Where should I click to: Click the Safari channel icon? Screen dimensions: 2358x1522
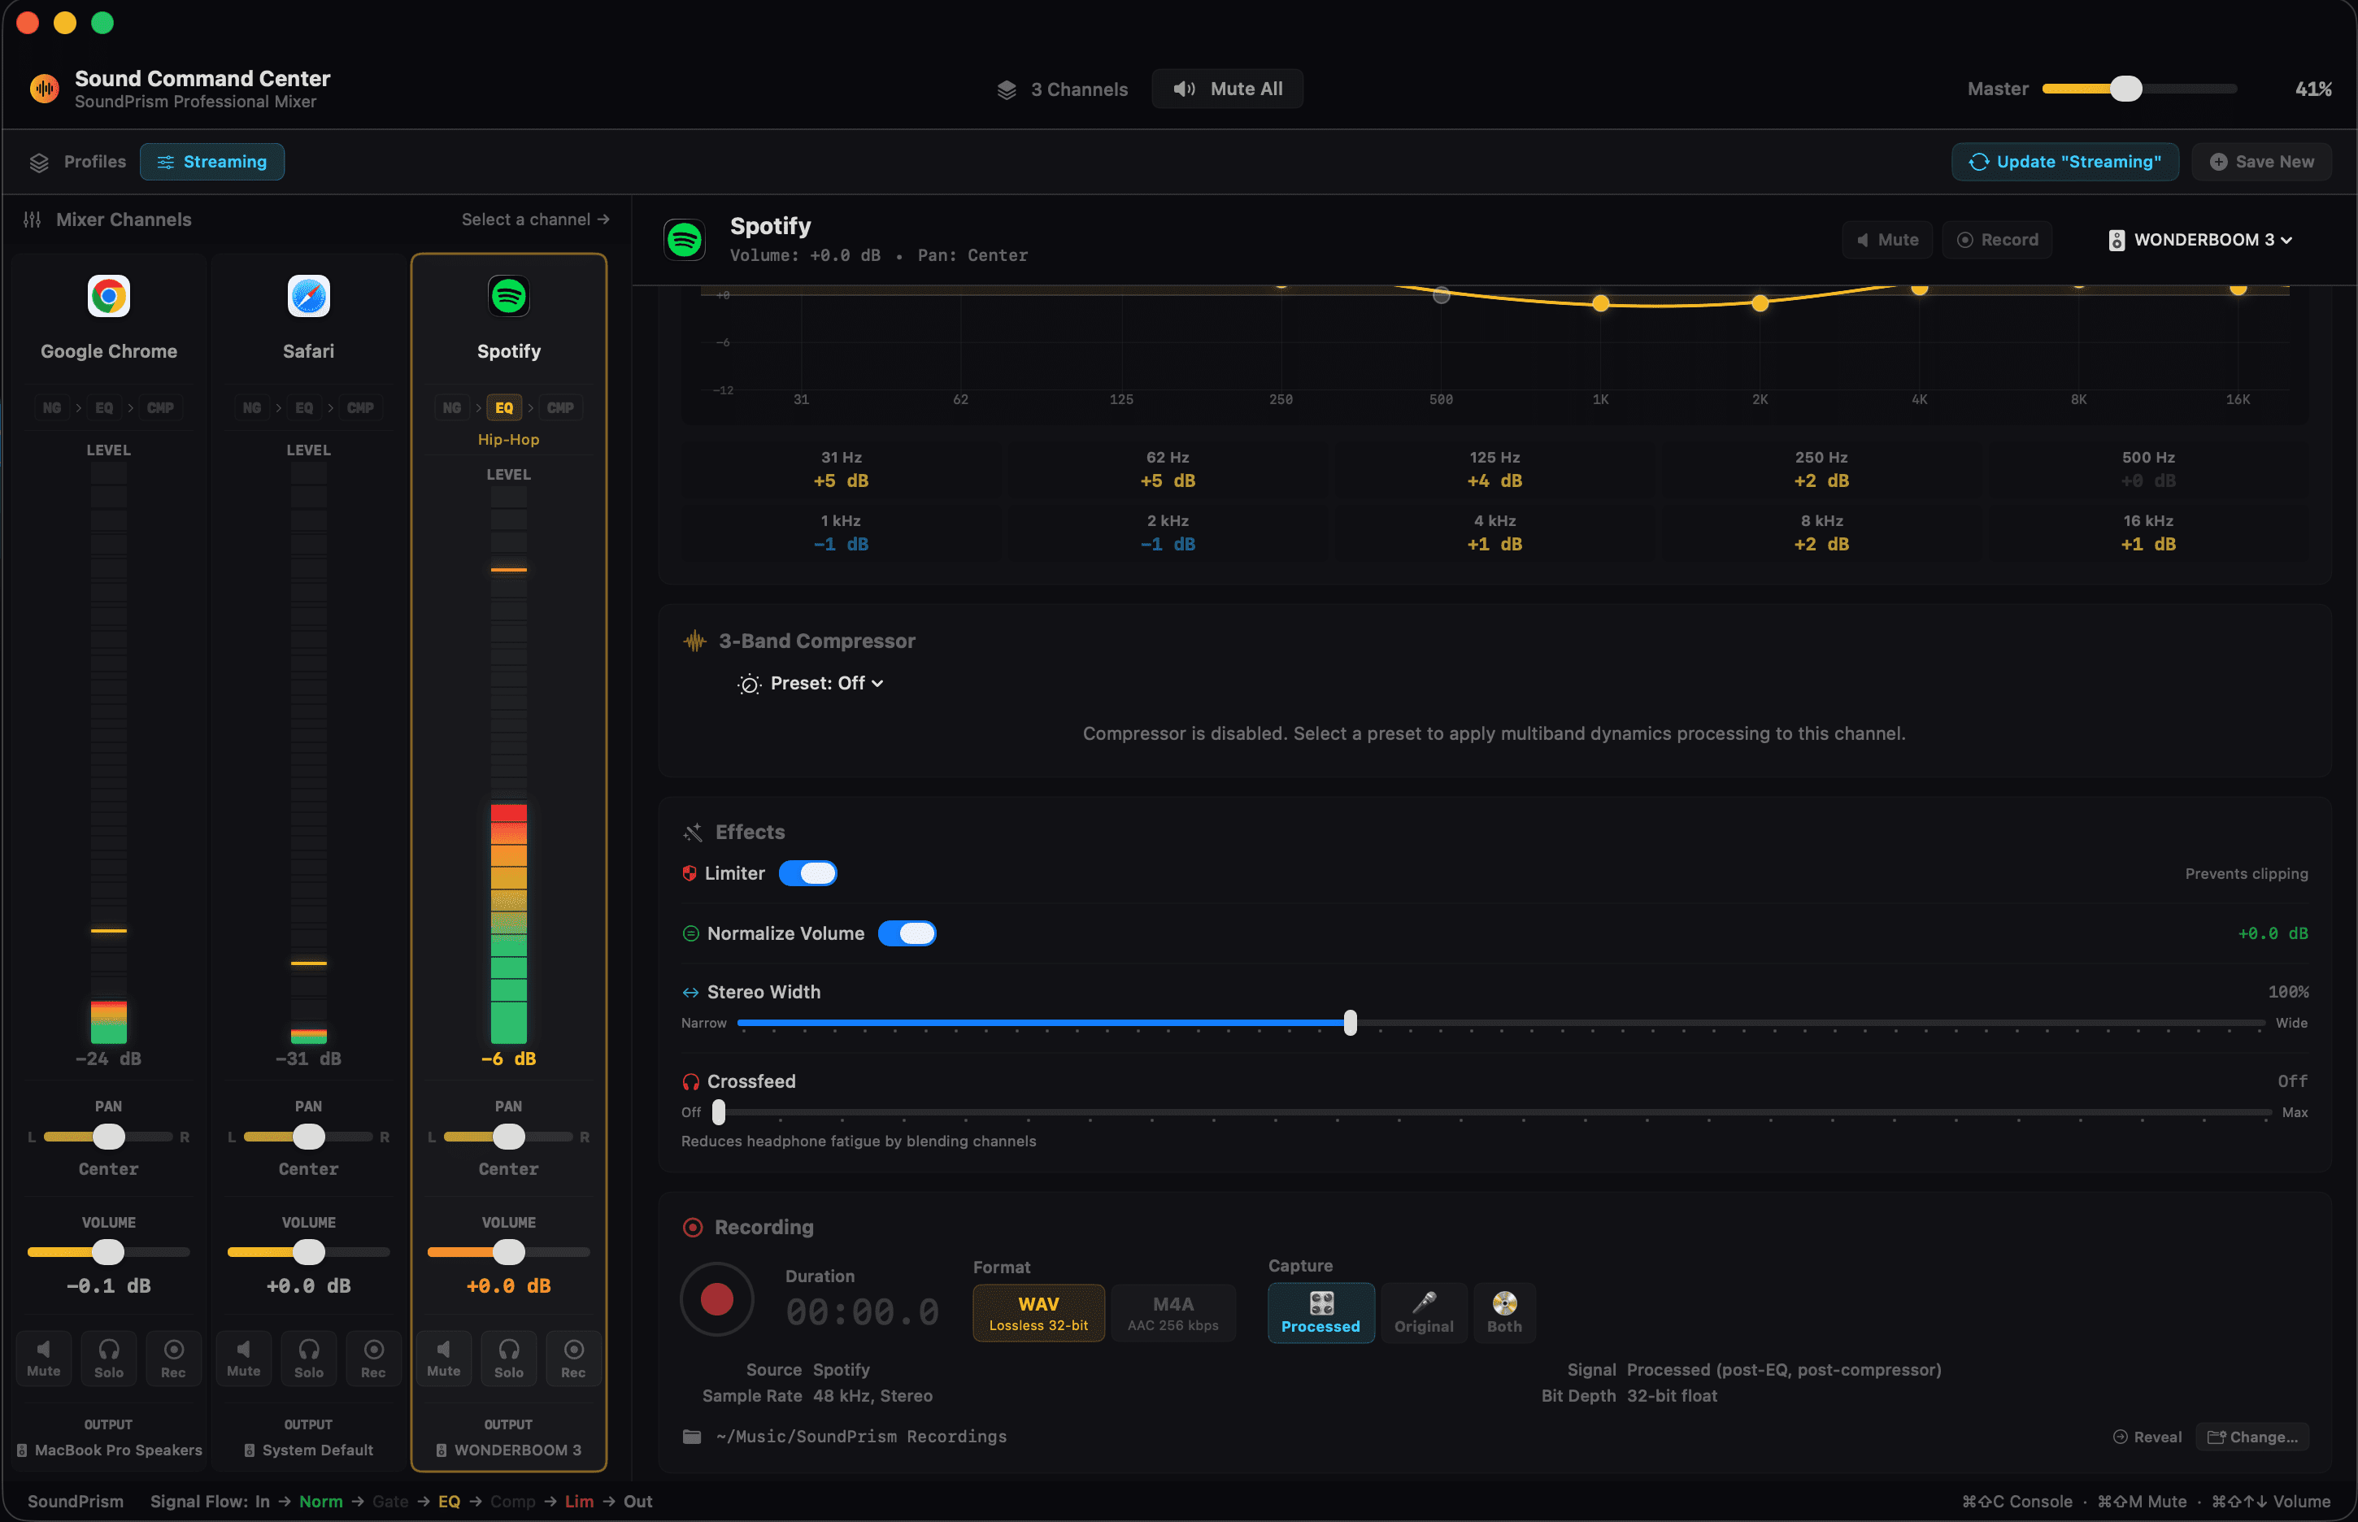(308, 295)
